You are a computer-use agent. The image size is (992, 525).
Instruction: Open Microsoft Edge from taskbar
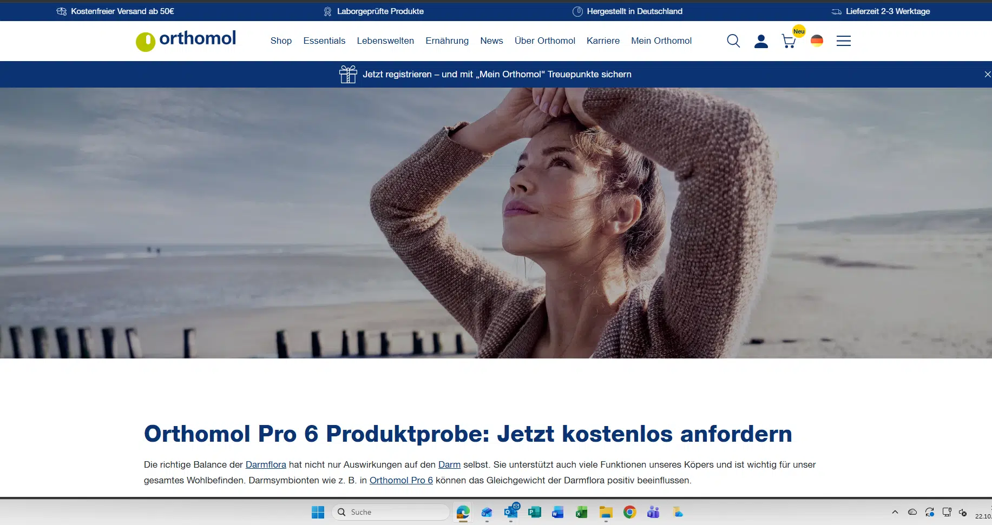[463, 512]
